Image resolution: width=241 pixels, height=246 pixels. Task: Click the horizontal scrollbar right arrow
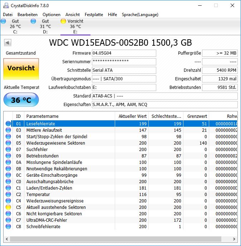(x=234, y=239)
